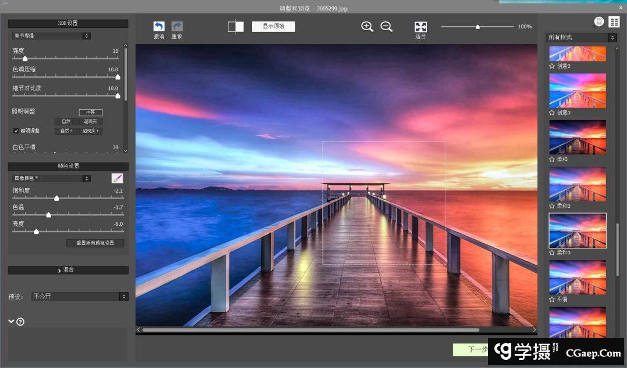Screen dimensions: 627x368
Task: Open the 所有样式 style filter dropdown
Action: [582, 38]
